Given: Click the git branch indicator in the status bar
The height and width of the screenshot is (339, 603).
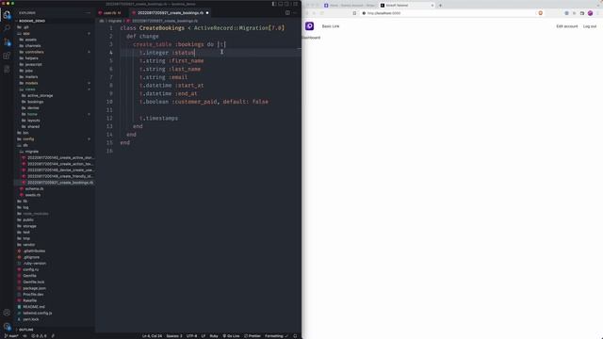Looking at the screenshot, I should pos(11,336).
